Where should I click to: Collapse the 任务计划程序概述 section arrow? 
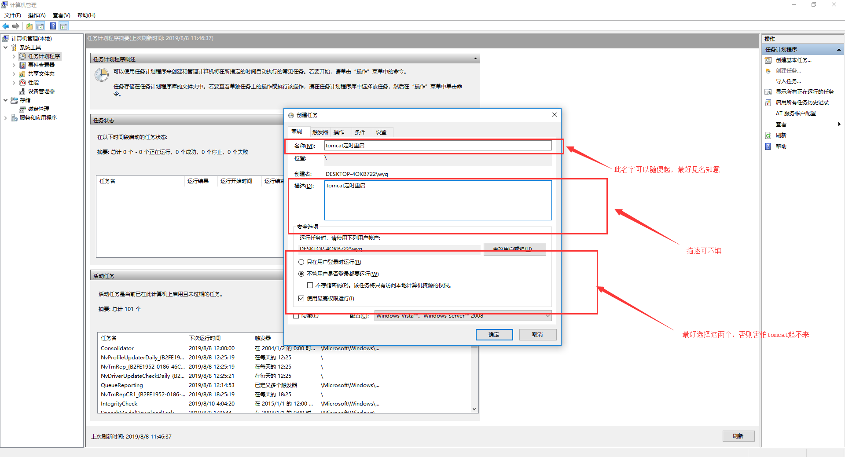(475, 59)
